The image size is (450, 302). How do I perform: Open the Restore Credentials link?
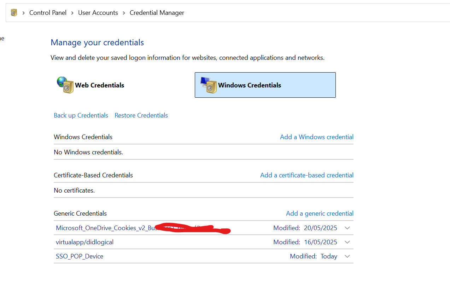[141, 115]
